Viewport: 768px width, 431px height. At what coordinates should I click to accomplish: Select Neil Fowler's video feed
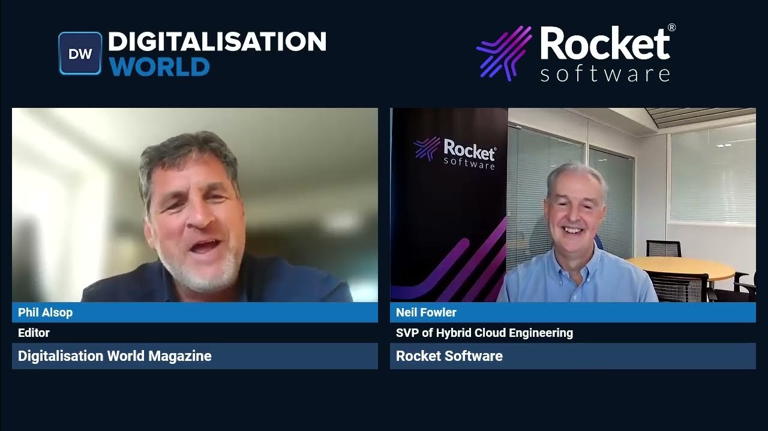coord(573,205)
